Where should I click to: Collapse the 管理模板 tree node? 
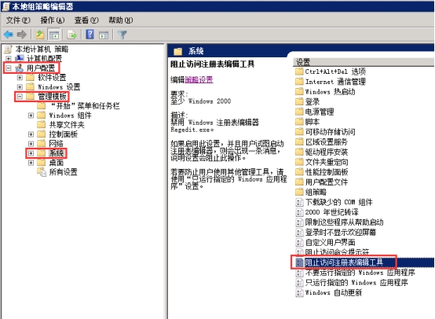[x=20, y=97]
